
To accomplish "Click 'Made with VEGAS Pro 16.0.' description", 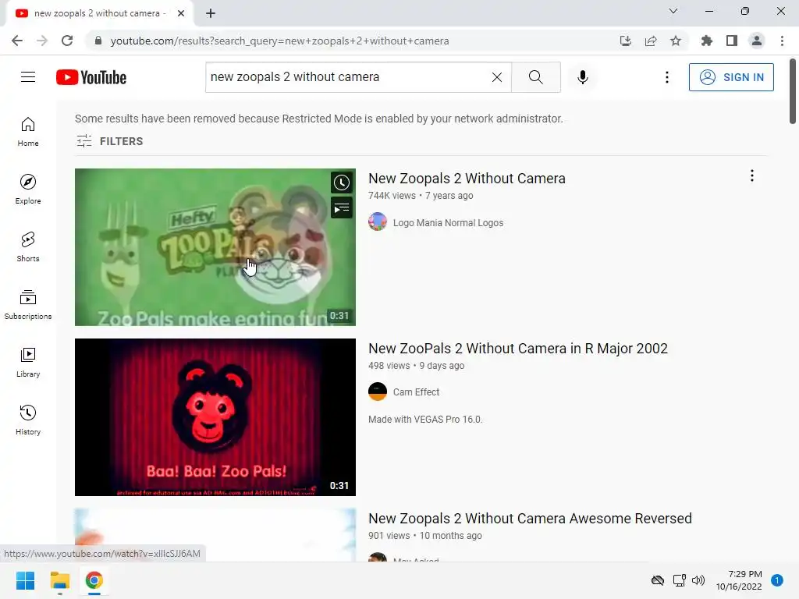I will point(425,419).
